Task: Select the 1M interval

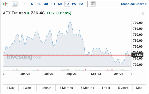Action: [x=81, y=4]
